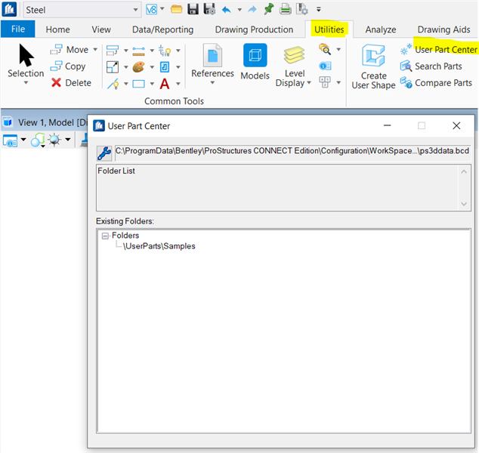Click the dashed fence placement icon
Image resolution: width=479 pixels, height=453 pixels.
[113, 51]
